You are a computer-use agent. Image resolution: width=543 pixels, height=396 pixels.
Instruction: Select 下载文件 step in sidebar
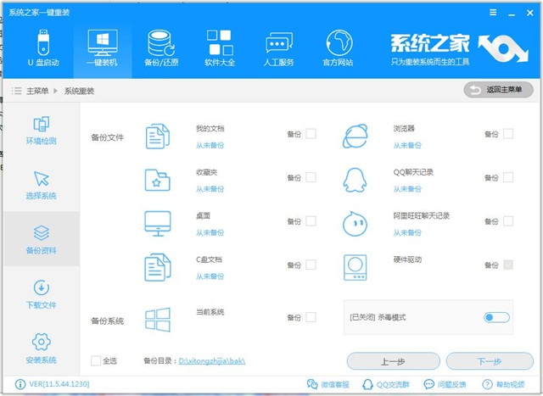click(41, 294)
